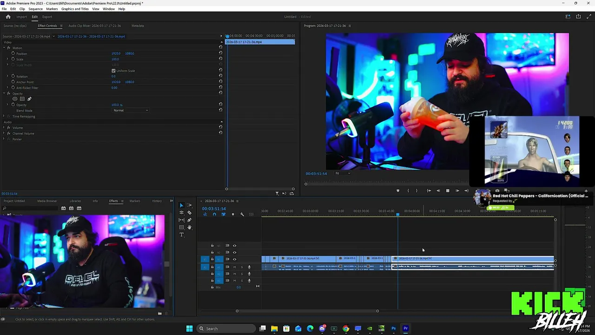The width and height of the screenshot is (595, 335).
Task: Hide the V1 track output eye
Action: (x=234, y=259)
